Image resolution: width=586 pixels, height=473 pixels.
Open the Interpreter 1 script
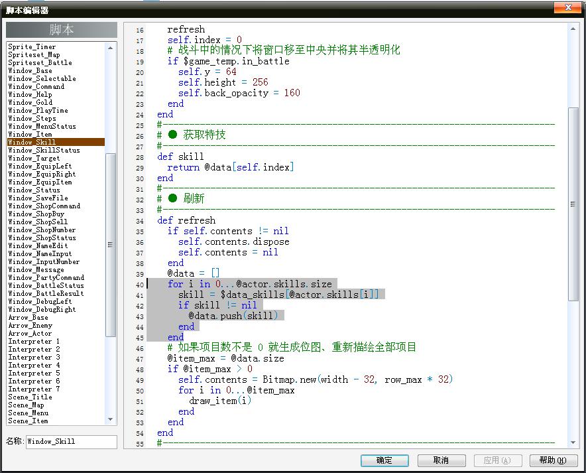coord(34,341)
